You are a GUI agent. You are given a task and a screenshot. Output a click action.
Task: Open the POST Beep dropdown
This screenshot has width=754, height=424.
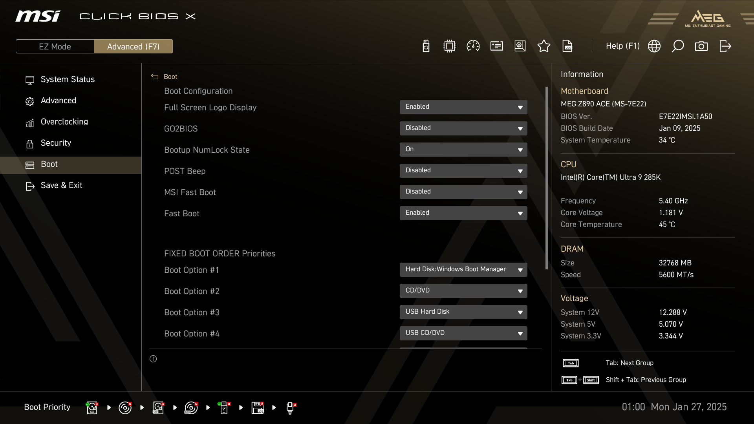(463, 171)
